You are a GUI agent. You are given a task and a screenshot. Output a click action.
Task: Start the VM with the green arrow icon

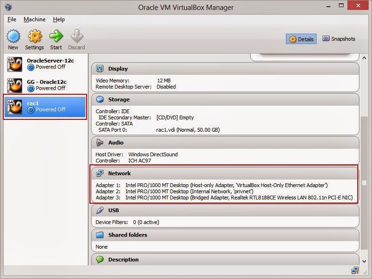pyautogui.click(x=56, y=36)
